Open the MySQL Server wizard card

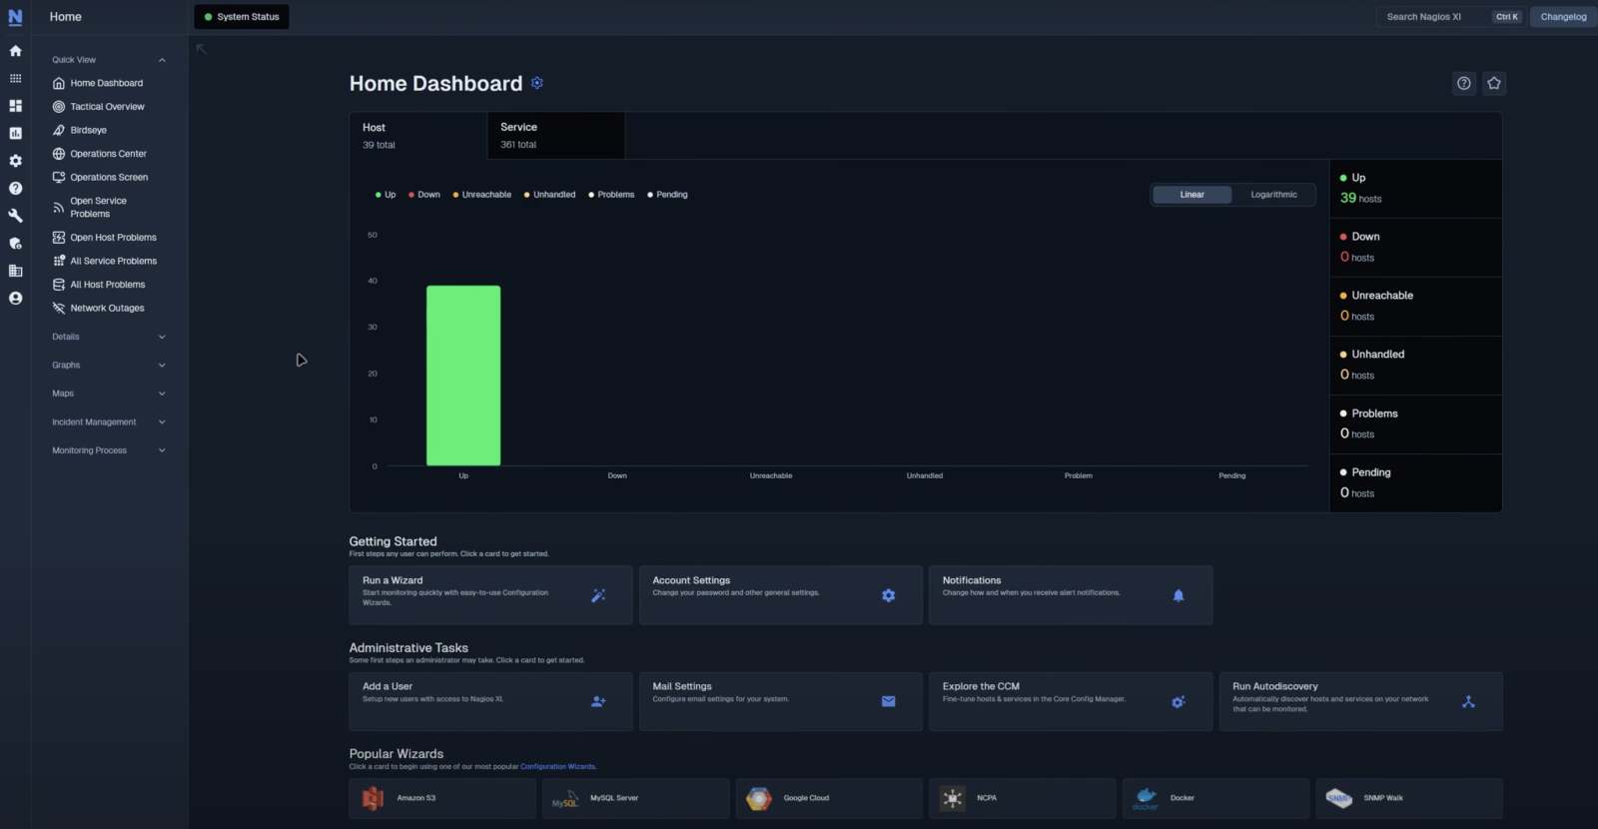pos(636,798)
